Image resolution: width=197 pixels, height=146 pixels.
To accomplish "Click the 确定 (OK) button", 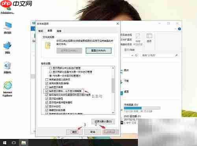I will click(x=74, y=132).
